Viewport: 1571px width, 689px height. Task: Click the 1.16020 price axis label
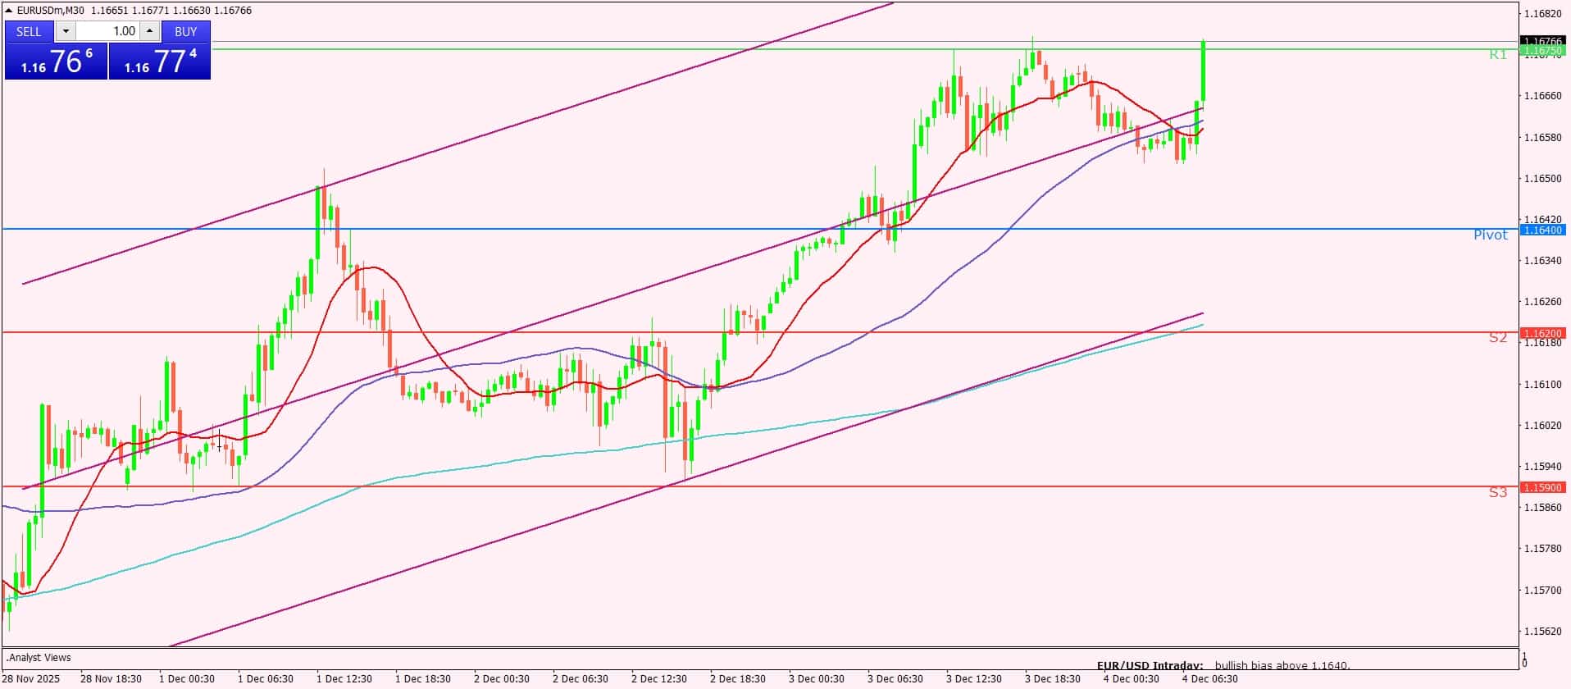click(1542, 426)
